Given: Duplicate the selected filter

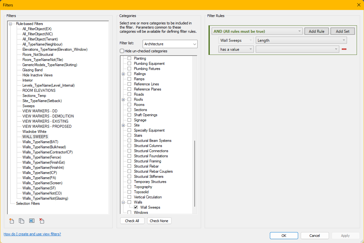Looking at the screenshot, I should click(22, 221).
